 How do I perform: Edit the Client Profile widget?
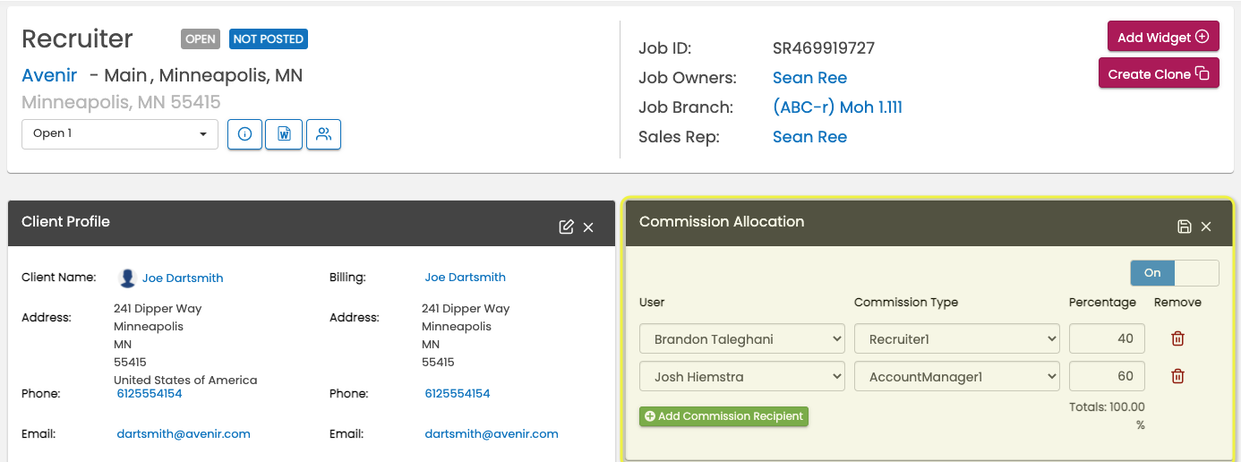click(x=566, y=227)
